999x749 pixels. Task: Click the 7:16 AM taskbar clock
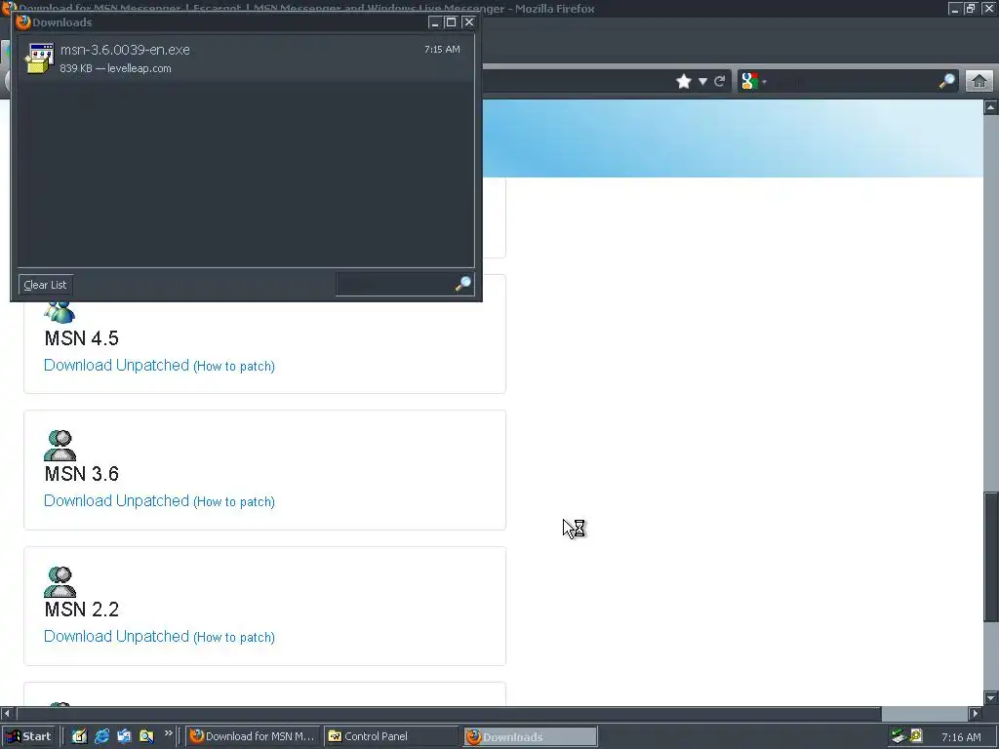tap(961, 737)
